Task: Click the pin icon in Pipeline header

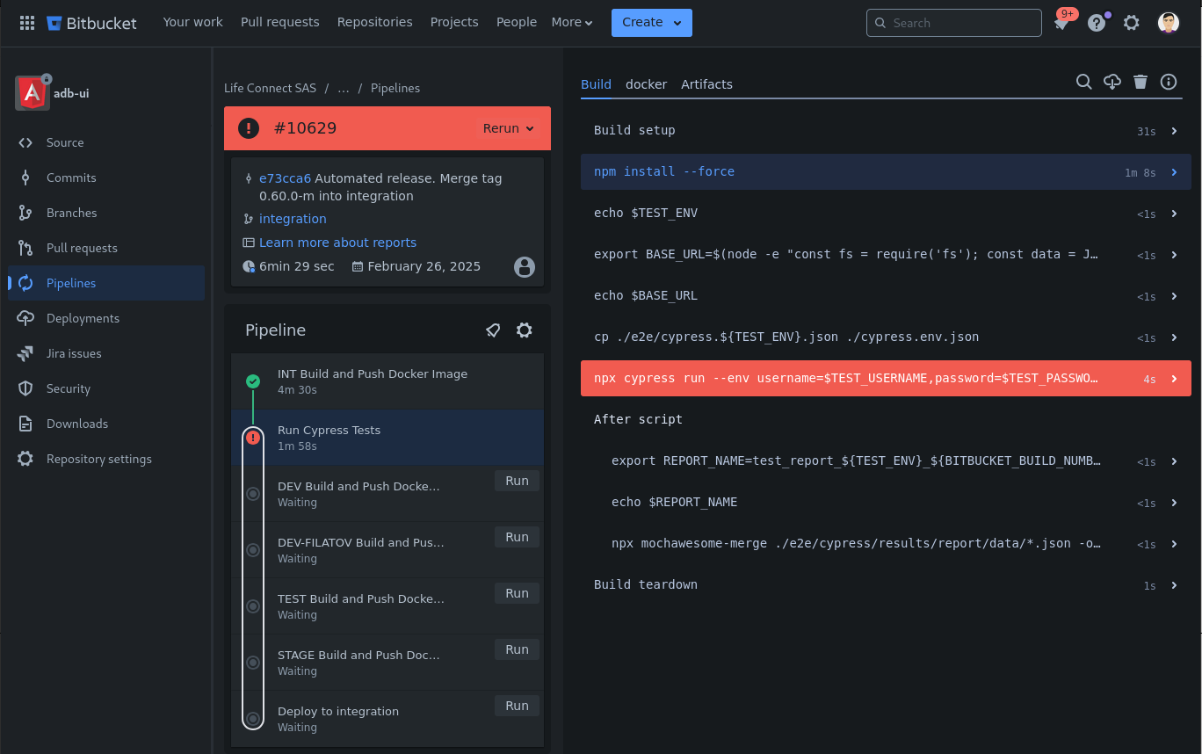Action: [x=493, y=330]
